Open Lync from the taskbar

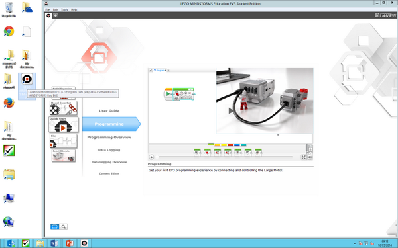(11, 243)
